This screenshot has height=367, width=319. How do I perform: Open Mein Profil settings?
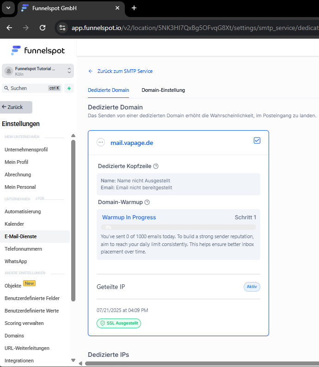[x=16, y=162]
